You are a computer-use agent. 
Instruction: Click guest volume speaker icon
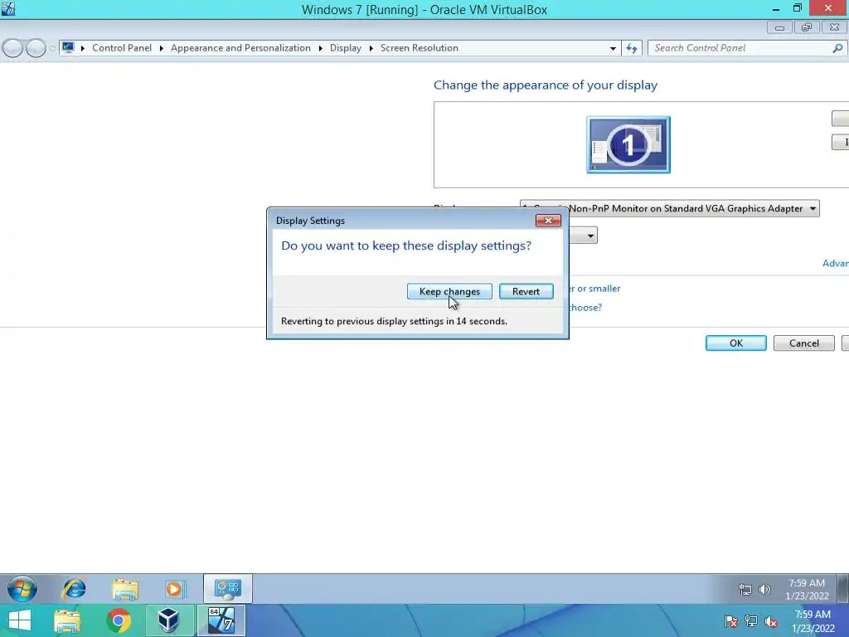click(764, 590)
